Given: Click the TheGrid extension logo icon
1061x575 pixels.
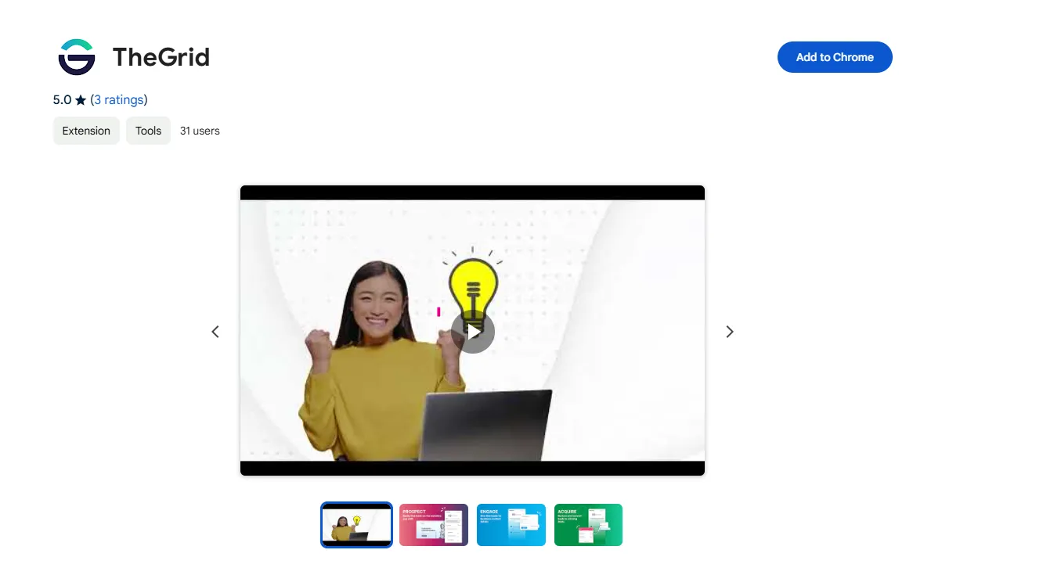Looking at the screenshot, I should (x=77, y=57).
